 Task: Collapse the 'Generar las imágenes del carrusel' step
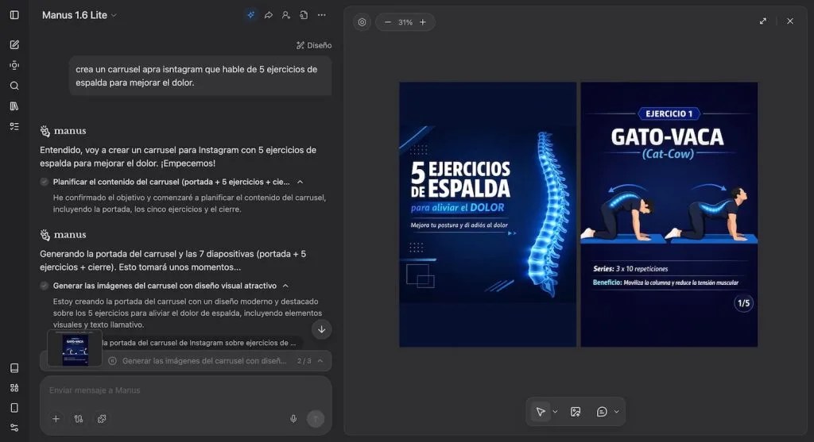pos(285,286)
